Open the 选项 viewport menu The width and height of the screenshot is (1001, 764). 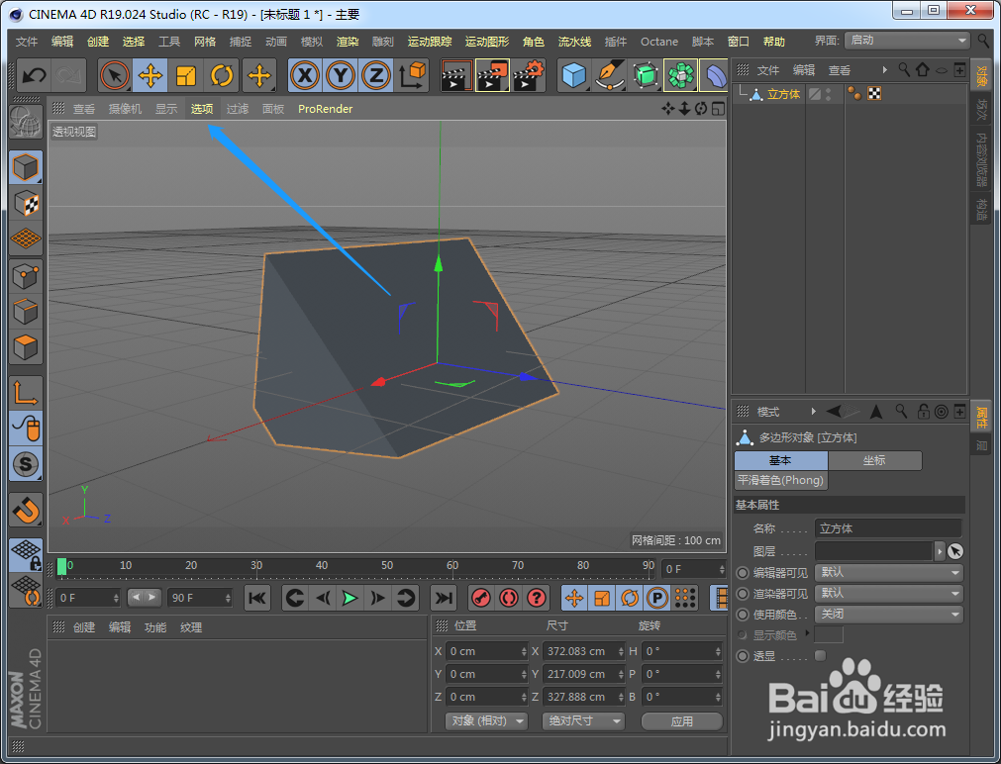pos(202,109)
